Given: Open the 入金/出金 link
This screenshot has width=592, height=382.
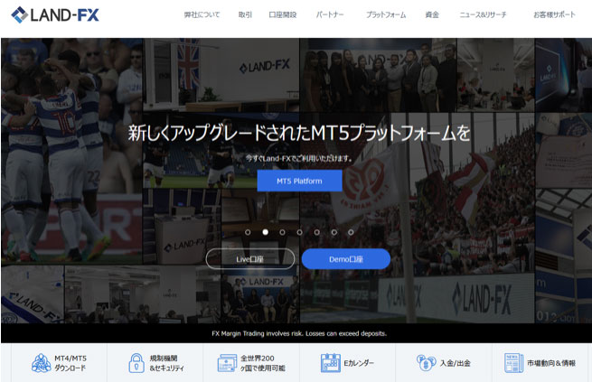Looking at the screenshot, I should pos(456,363).
